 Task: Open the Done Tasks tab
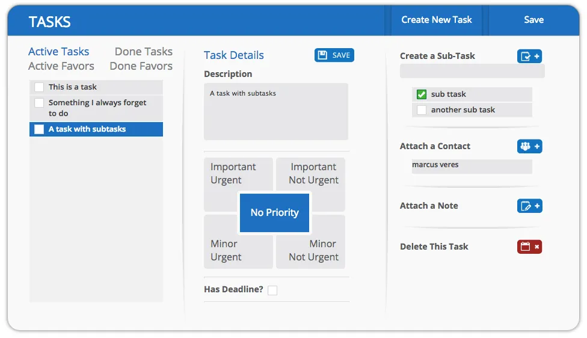click(x=144, y=51)
